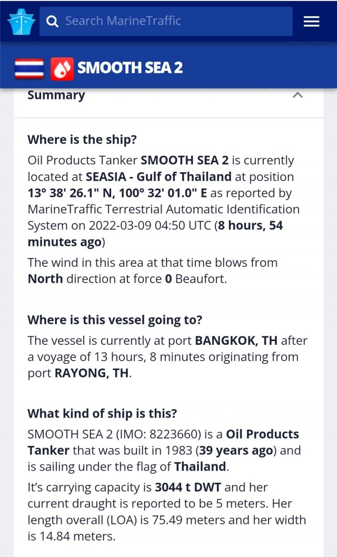Click the 3044 t DWT capacity text
Viewport: 337px width, 557px height.
pyautogui.click(x=188, y=487)
